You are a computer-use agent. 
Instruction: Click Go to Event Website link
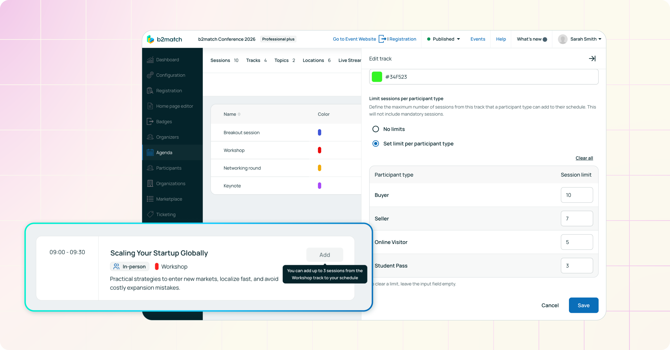354,39
